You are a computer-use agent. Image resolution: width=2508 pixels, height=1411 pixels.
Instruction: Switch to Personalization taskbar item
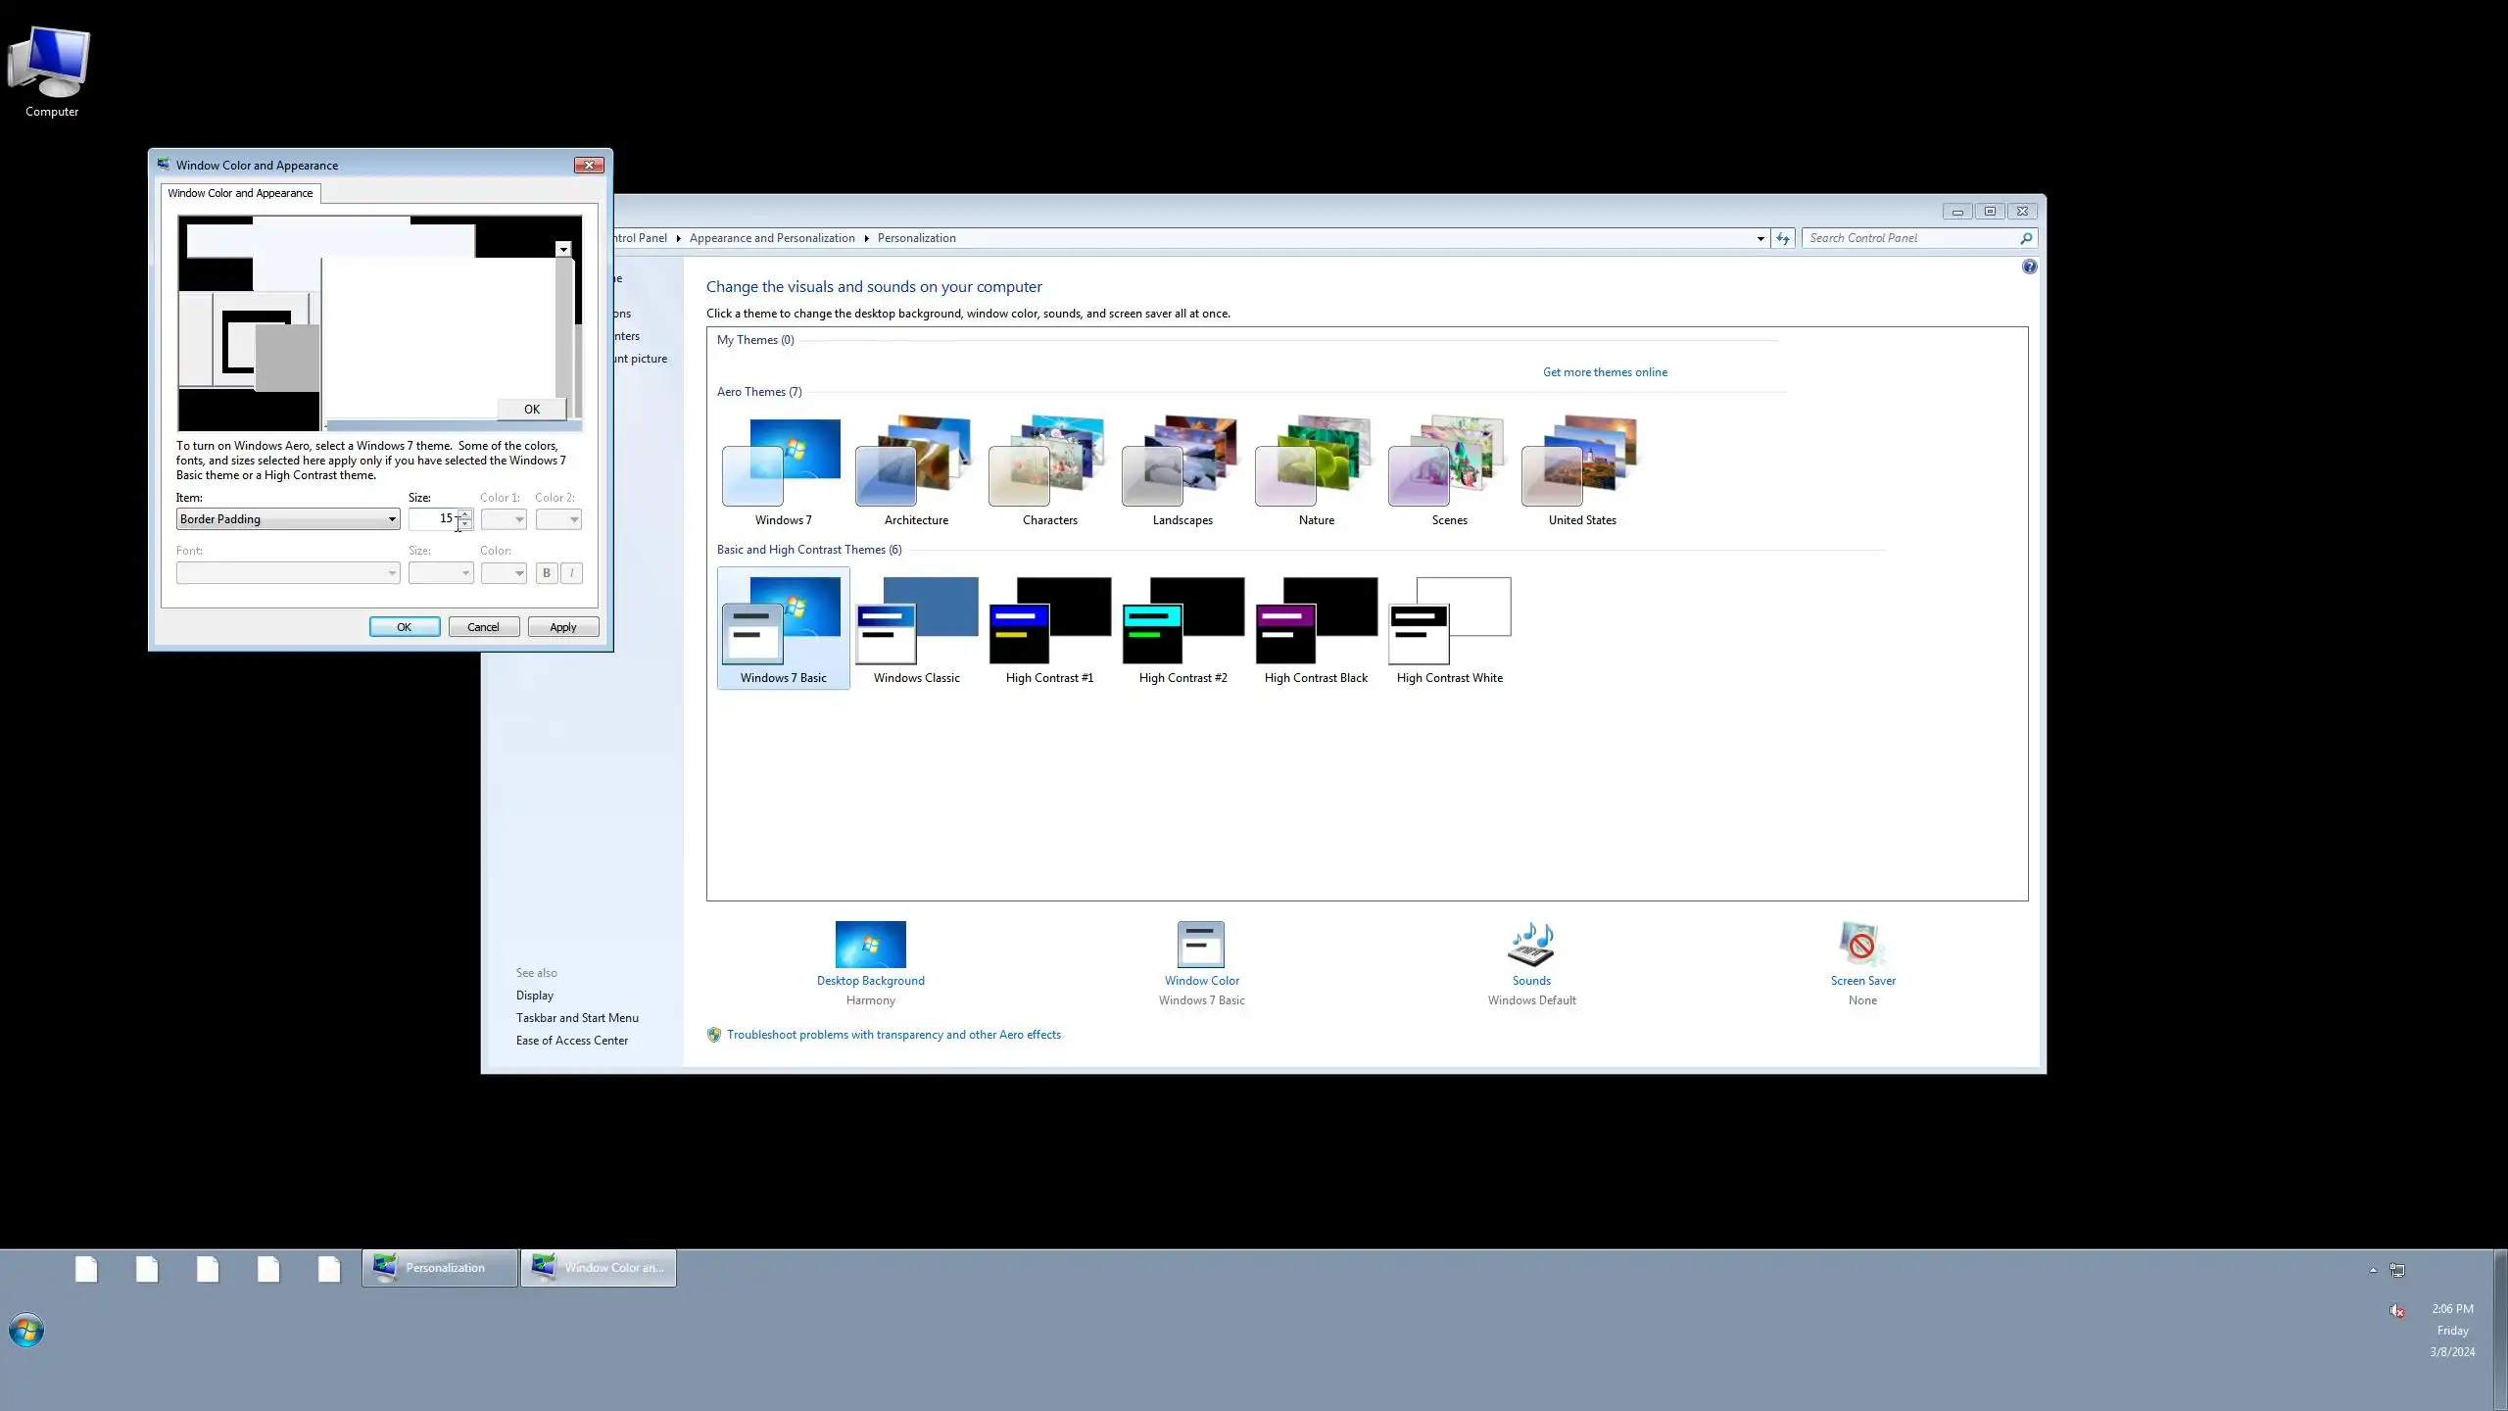pyautogui.click(x=440, y=1268)
